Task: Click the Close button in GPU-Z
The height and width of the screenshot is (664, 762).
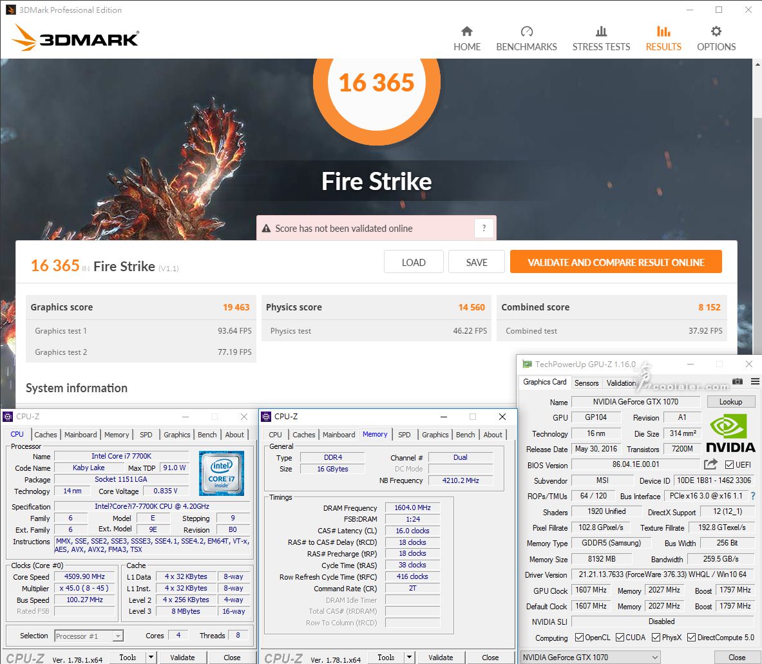Action: (737, 657)
